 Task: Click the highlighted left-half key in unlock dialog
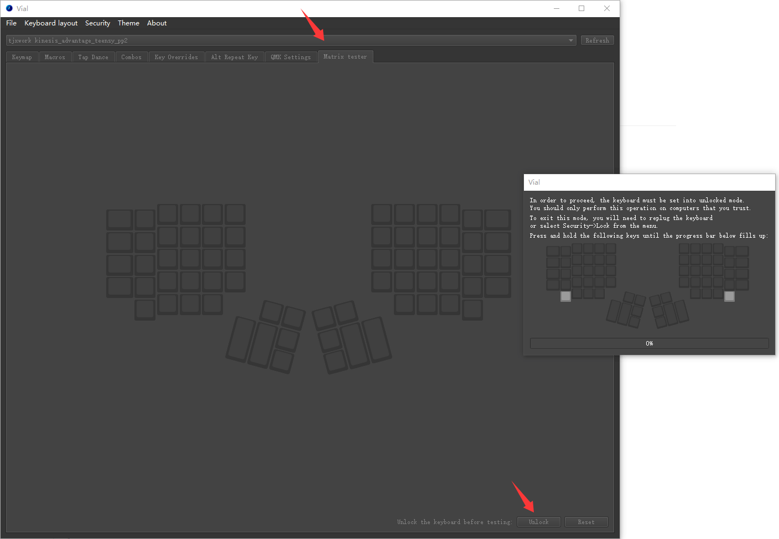[565, 296]
